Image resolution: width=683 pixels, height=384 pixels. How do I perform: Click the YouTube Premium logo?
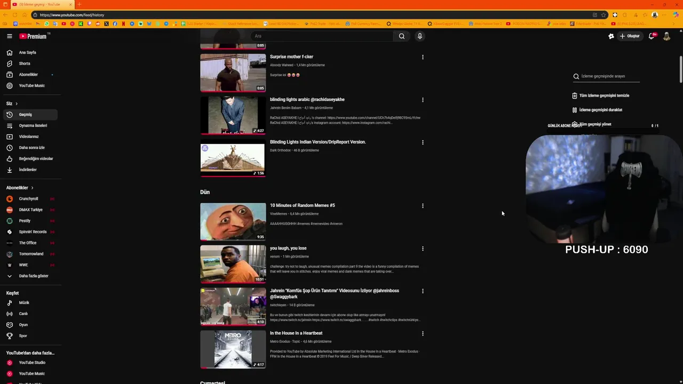34,36
